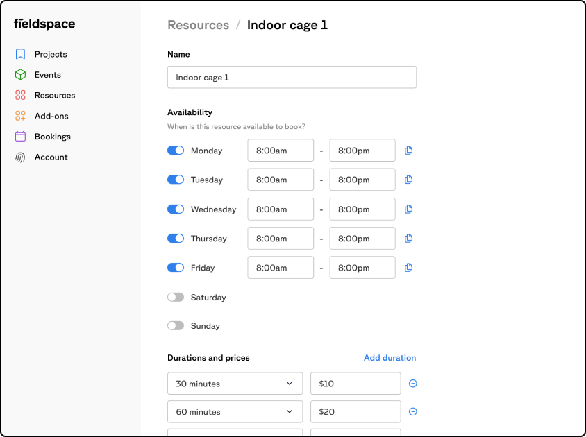Click the copy icon for Monday hours
This screenshot has width=586, height=437.
coord(408,151)
